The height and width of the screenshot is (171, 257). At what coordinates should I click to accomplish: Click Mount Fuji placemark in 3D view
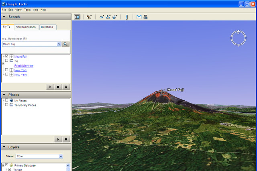164,92
